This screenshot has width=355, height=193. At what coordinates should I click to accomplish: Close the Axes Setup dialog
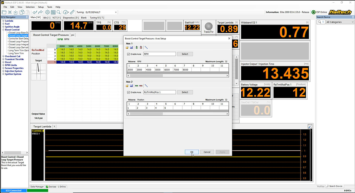coord(229,38)
